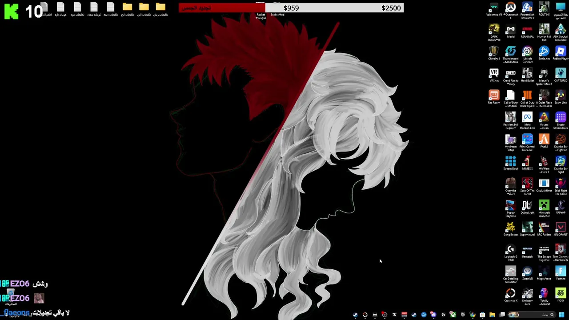Select the Human Fall Flat icon
The height and width of the screenshot is (320, 569).
(544, 32)
